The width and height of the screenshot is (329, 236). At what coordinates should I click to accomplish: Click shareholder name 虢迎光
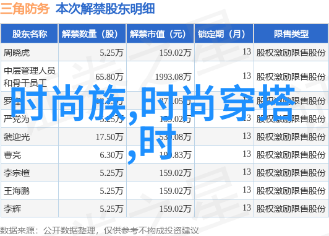coord(17,137)
